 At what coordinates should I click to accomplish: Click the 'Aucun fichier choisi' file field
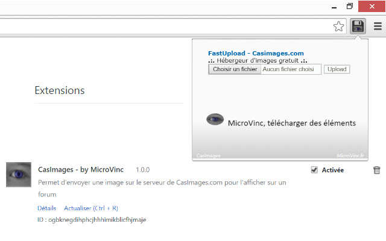point(291,69)
